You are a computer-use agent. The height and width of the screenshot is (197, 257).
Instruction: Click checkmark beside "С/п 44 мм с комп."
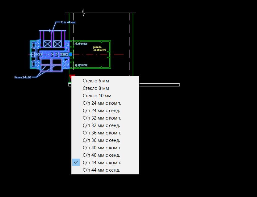tap(76, 162)
